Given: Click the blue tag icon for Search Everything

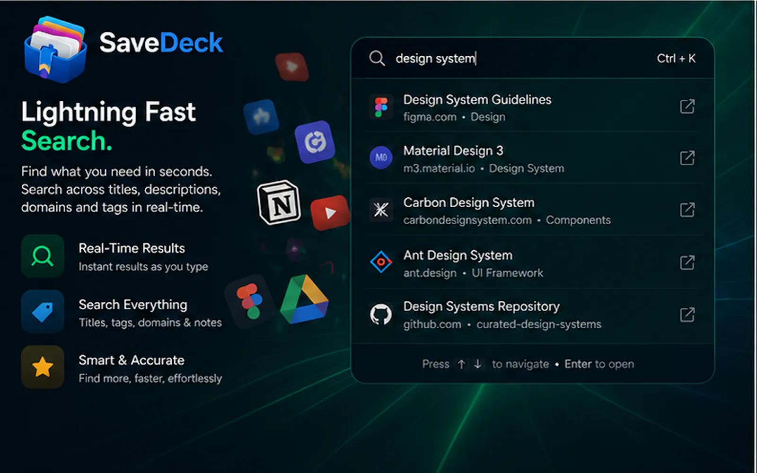Looking at the screenshot, I should pos(43,312).
